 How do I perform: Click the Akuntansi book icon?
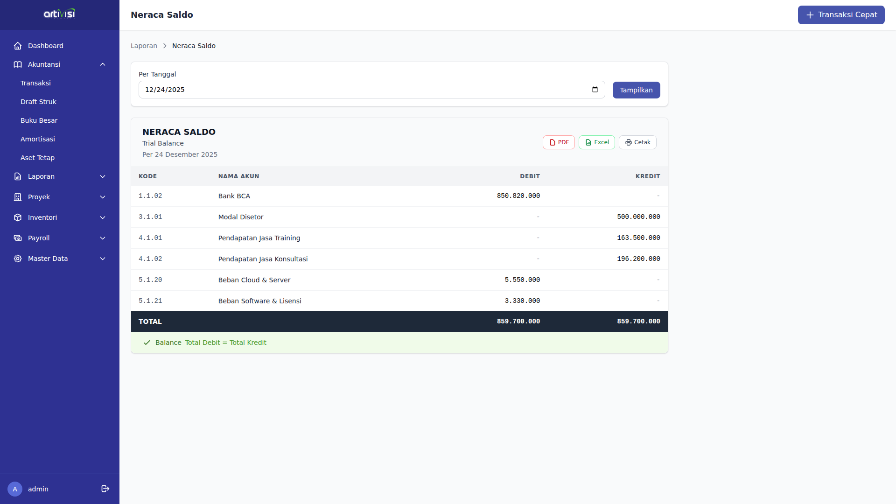(x=18, y=64)
